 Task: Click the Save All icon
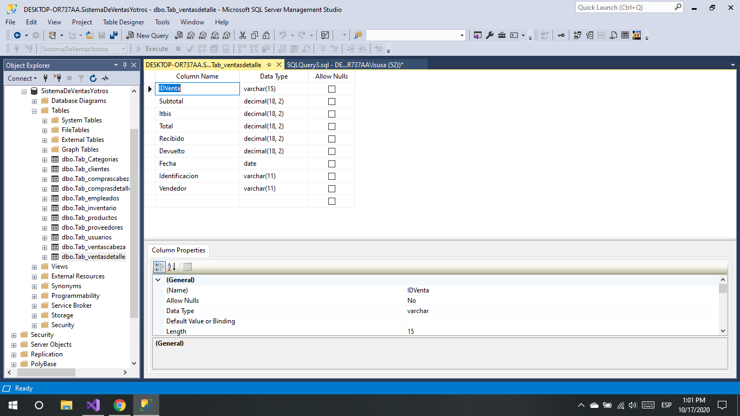coord(114,35)
